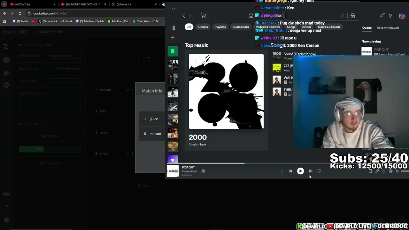
Task: Close the (40) YouTube browser tab
Action: tap(54, 4)
